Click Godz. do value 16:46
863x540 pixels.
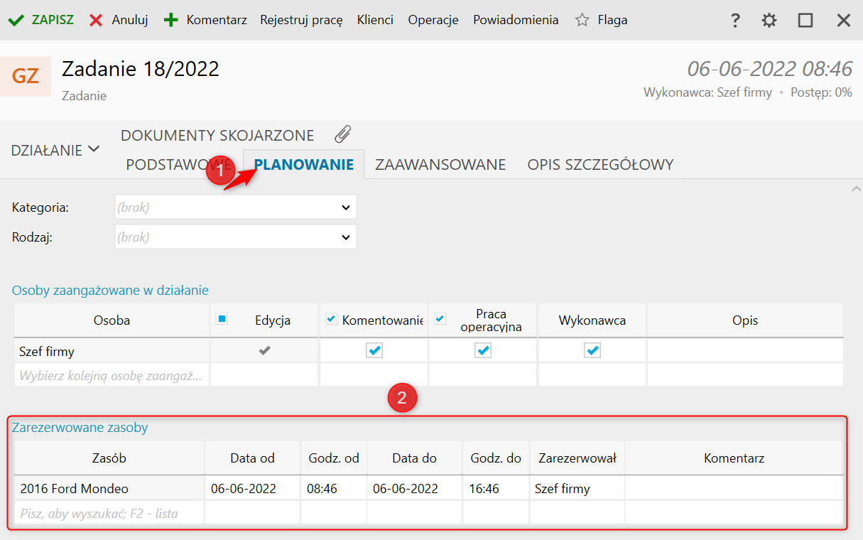click(x=496, y=489)
